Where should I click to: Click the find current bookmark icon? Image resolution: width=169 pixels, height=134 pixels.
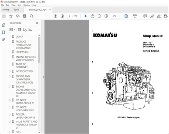point(30,30)
